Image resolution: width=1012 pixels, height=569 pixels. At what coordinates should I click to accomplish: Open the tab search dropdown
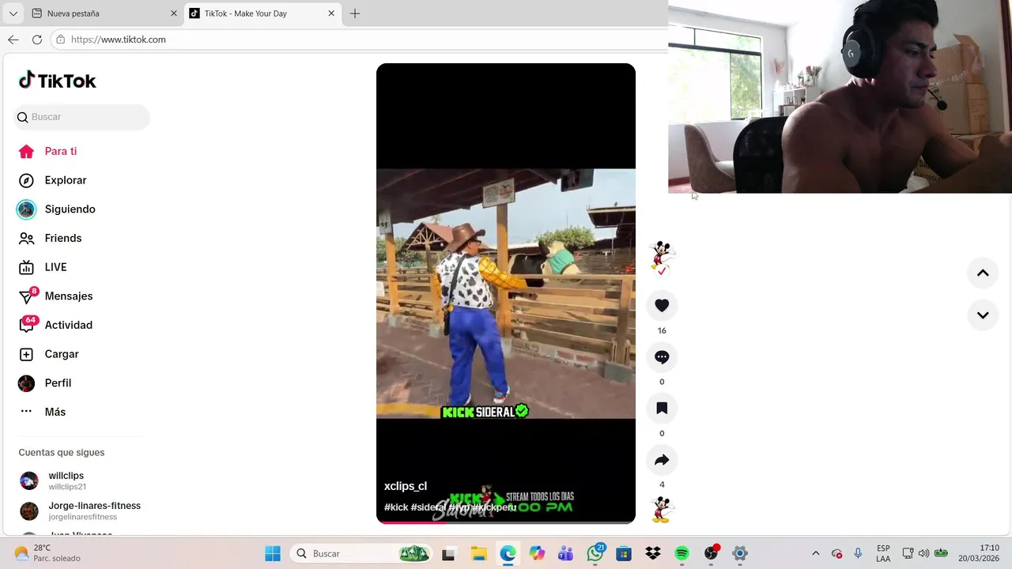coord(13,13)
